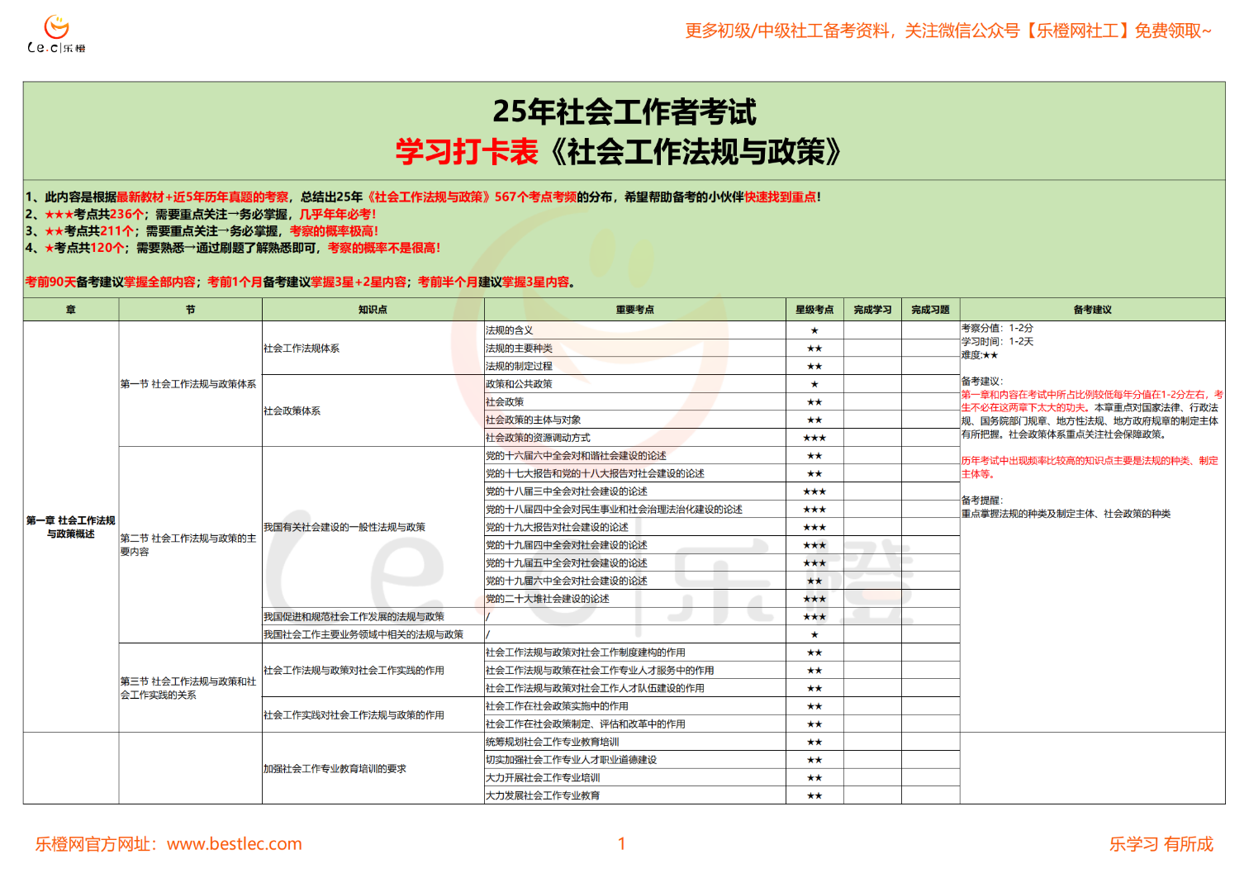Select 我国社会工作主要业务领域中相关的法规与政策 cell
The width and height of the screenshot is (1249, 878).
[373, 634]
